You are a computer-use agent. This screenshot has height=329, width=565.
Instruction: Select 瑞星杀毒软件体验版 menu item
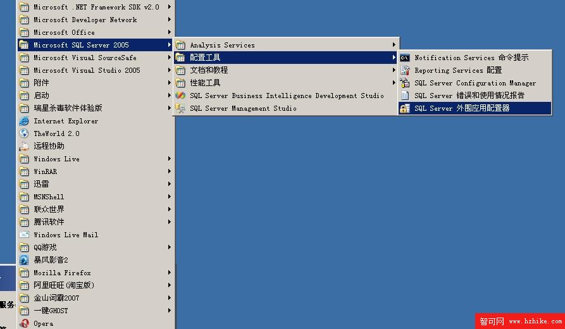click(x=96, y=108)
